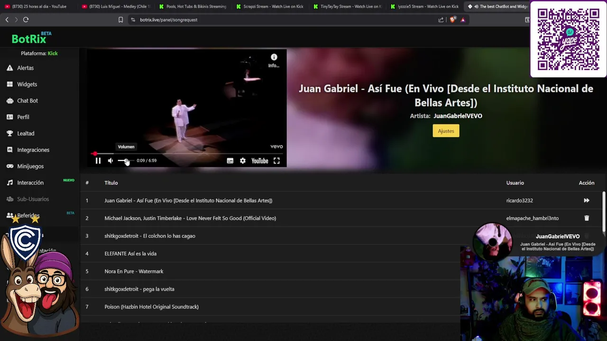Viewport: 607px width, 341px height.
Task: Open the Lealtad sidebar section
Action: tap(26, 134)
